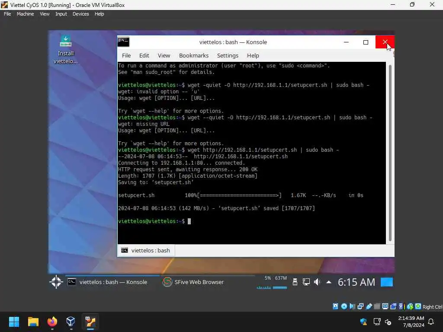Click the 6:15 AM panel clock

tap(356, 282)
